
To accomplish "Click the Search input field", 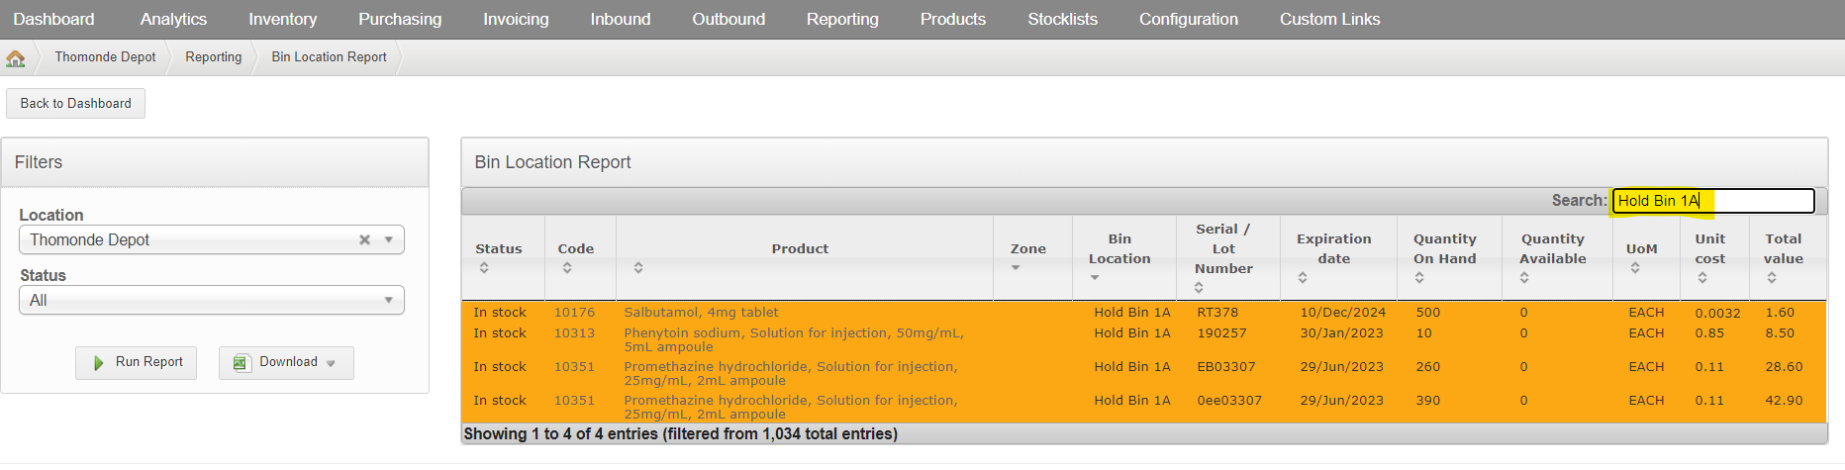I will [x=1713, y=201].
